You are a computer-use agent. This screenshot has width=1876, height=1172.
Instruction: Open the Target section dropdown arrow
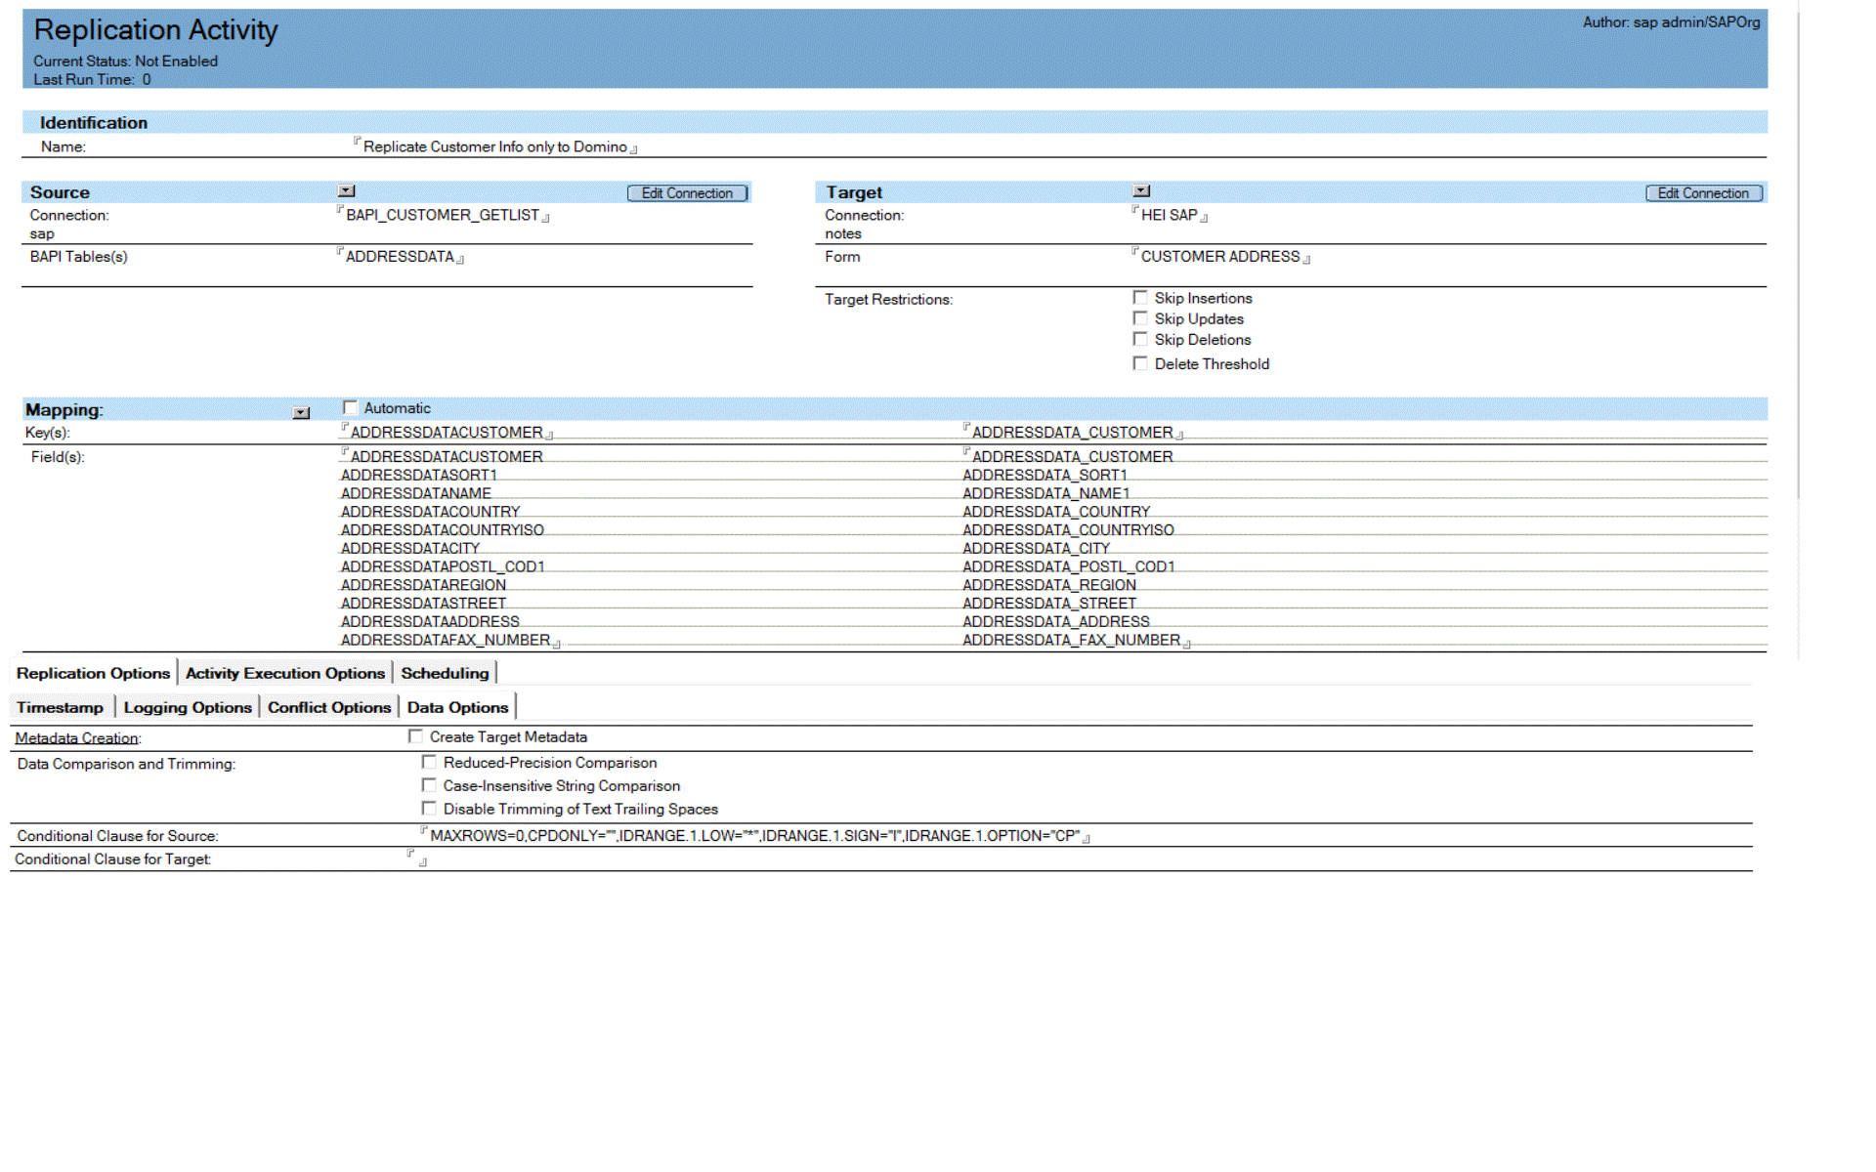[1141, 191]
